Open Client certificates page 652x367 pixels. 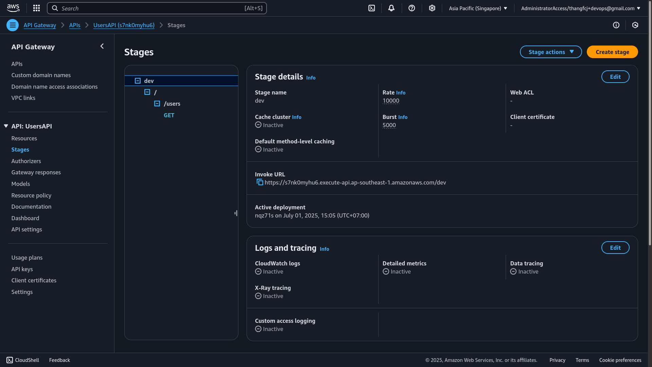(34, 280)
